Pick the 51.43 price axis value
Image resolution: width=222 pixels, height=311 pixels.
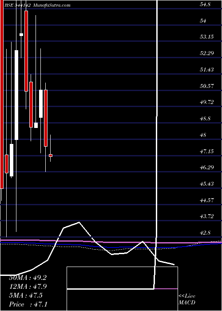click(206, 70)
